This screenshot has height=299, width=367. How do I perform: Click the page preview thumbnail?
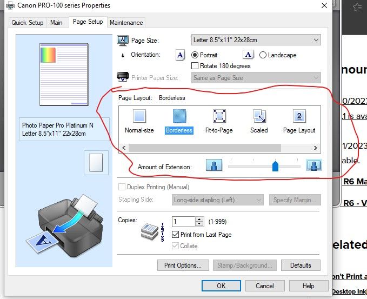(x=64, y=74)
